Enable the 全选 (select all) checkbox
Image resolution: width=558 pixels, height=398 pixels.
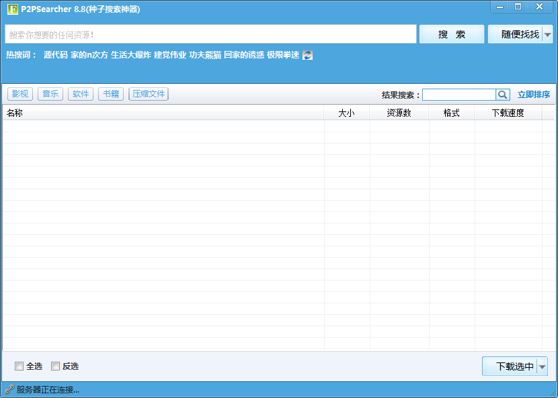tap(19, 366)
